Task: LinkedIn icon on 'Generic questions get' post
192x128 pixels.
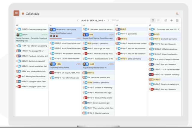Action: coord(86,103)
